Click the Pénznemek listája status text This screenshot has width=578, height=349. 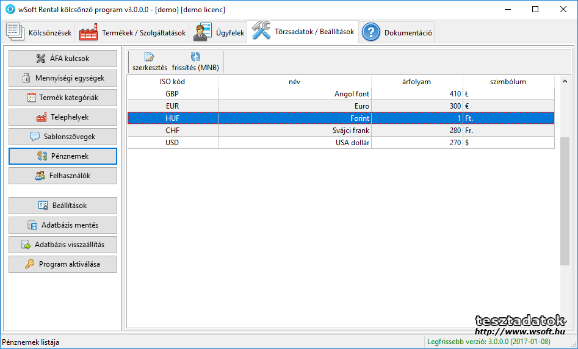(31, 342)
